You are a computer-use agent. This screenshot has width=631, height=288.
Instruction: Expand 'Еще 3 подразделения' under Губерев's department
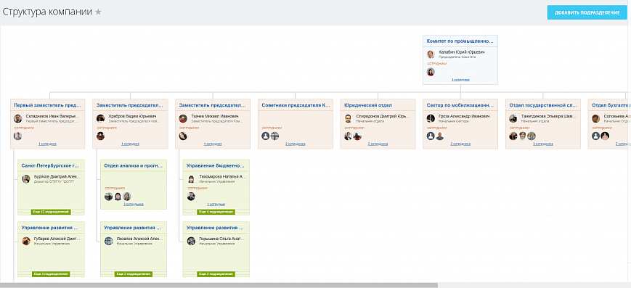point(51,274)
